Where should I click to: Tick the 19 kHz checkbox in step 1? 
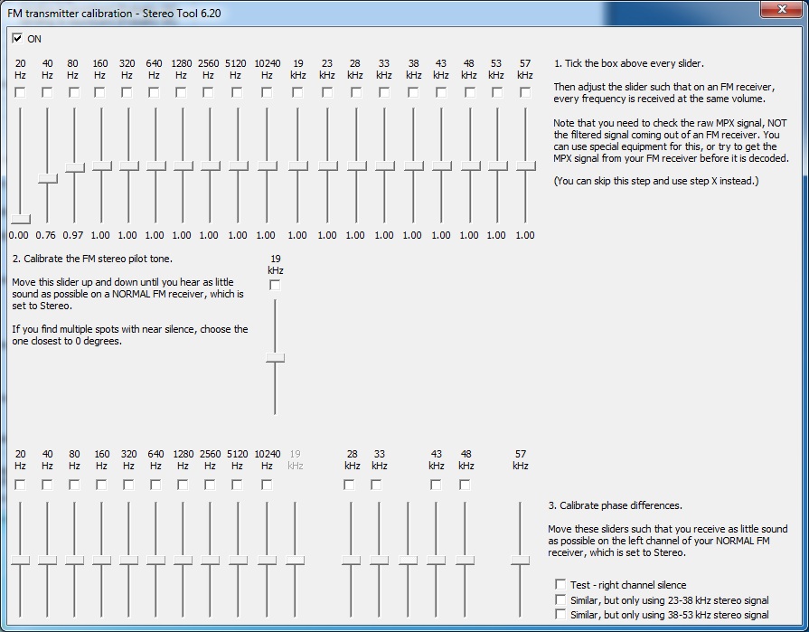click(x=297, y=92)
